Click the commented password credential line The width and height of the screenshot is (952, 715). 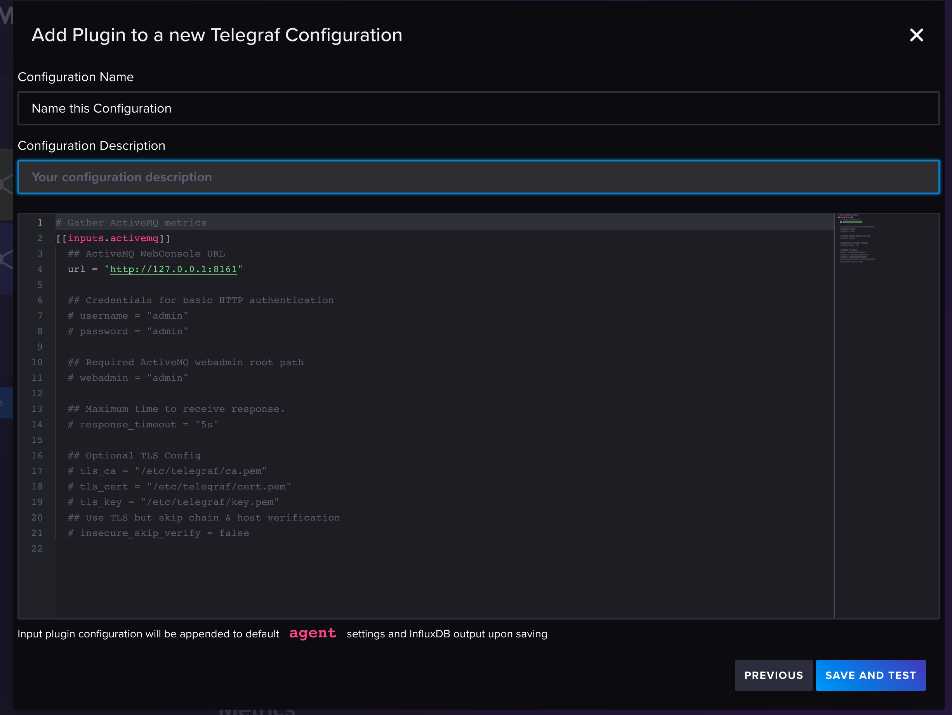point(127,331)
